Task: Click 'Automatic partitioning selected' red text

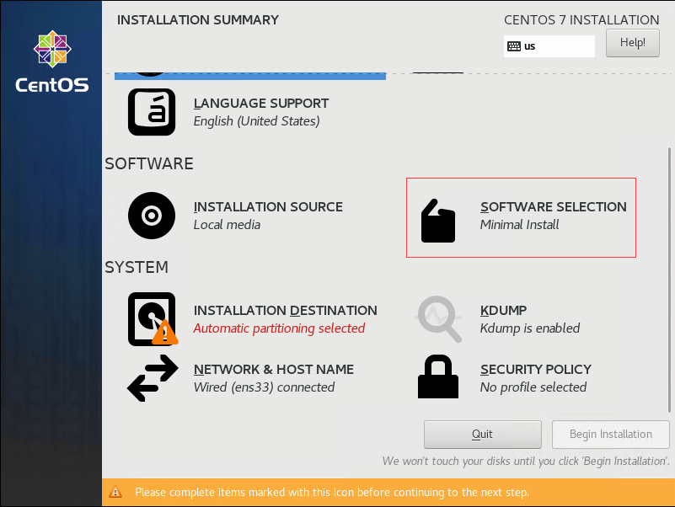Action: 279,328
